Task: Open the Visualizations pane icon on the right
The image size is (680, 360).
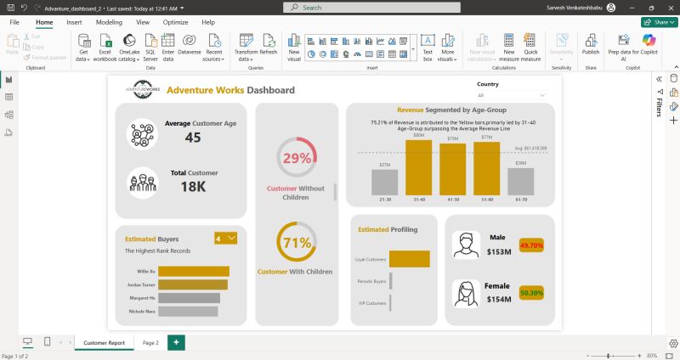Action: 673,93
